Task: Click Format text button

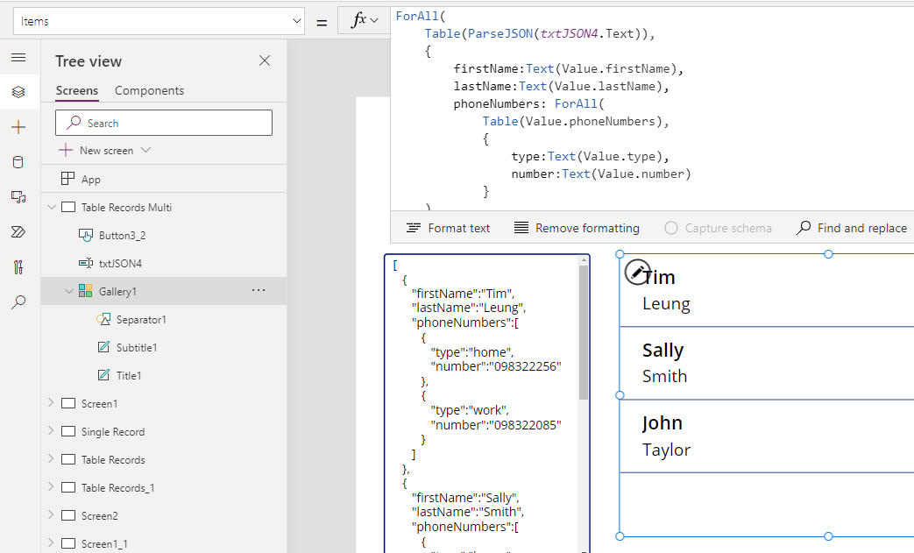Action: 449,228
